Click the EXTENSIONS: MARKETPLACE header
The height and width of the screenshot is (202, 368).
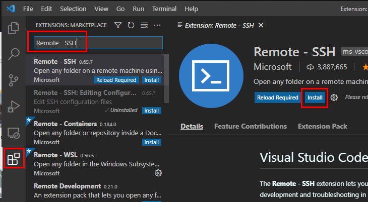71,25
